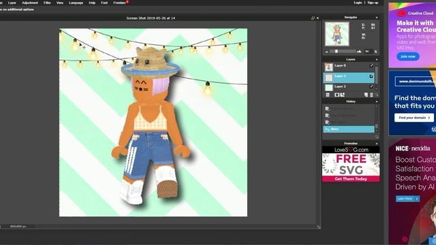Select the highlighted Move history entry
The width and height of the screenshot is (436, 245).
[x=349, y=129]
